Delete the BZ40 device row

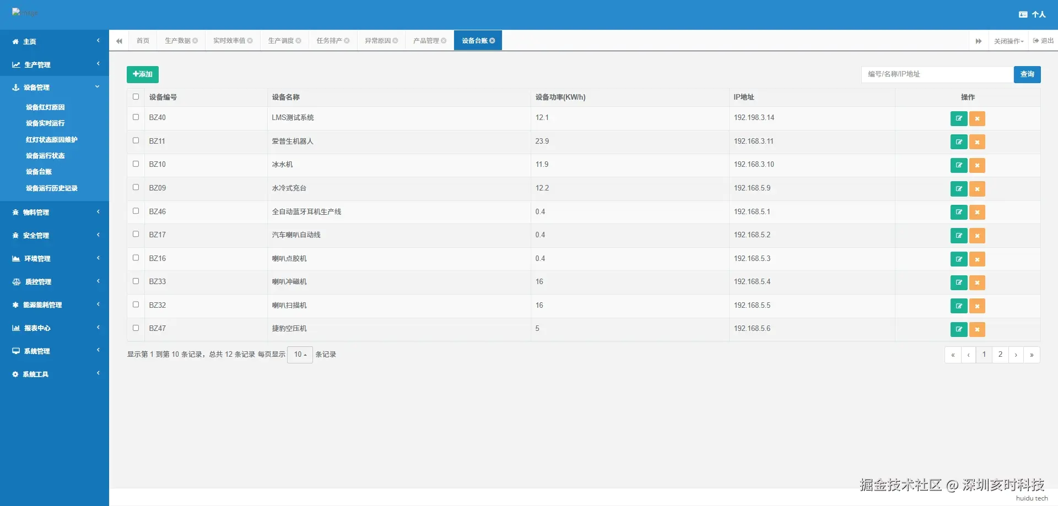[977, 118]
